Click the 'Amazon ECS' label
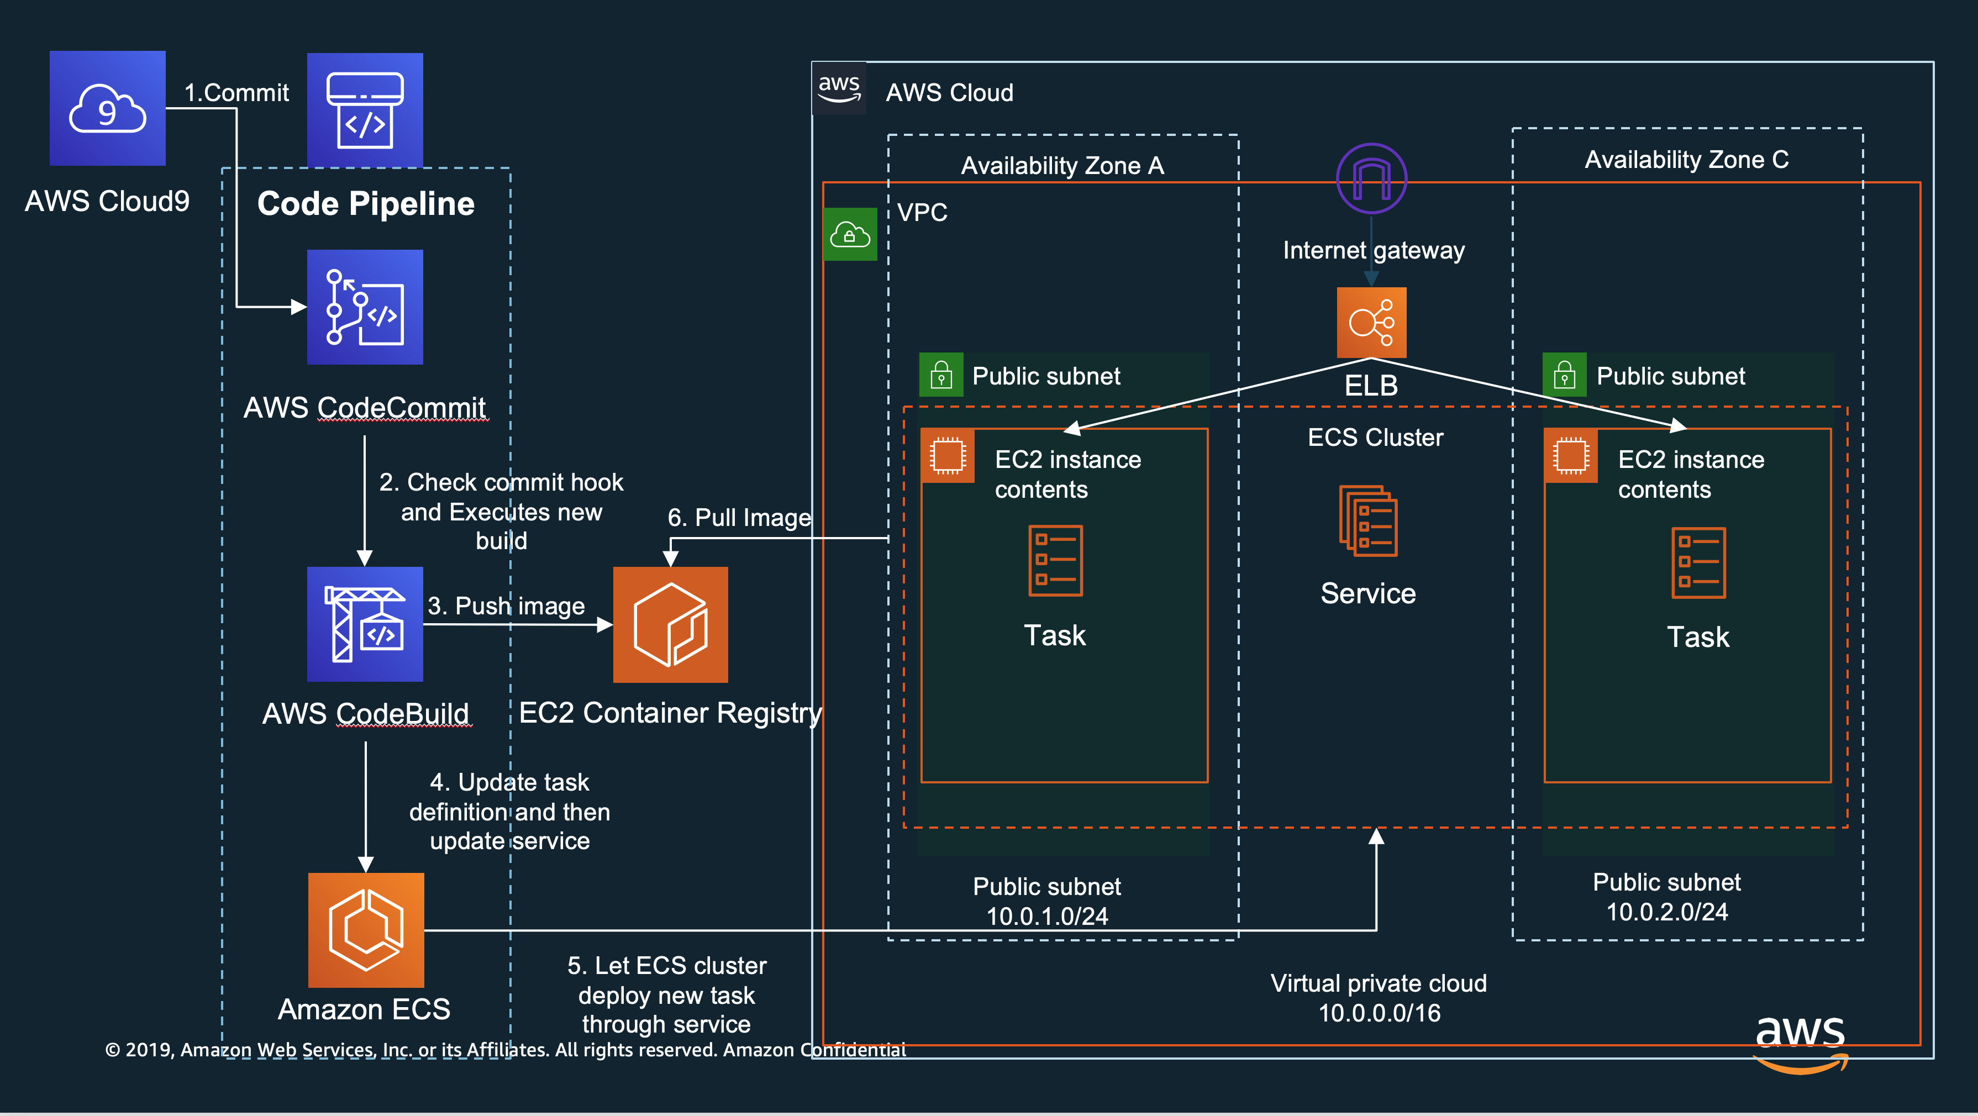The width and height of the screenshot is (1978, 1116). click(x=364, y=1009)
